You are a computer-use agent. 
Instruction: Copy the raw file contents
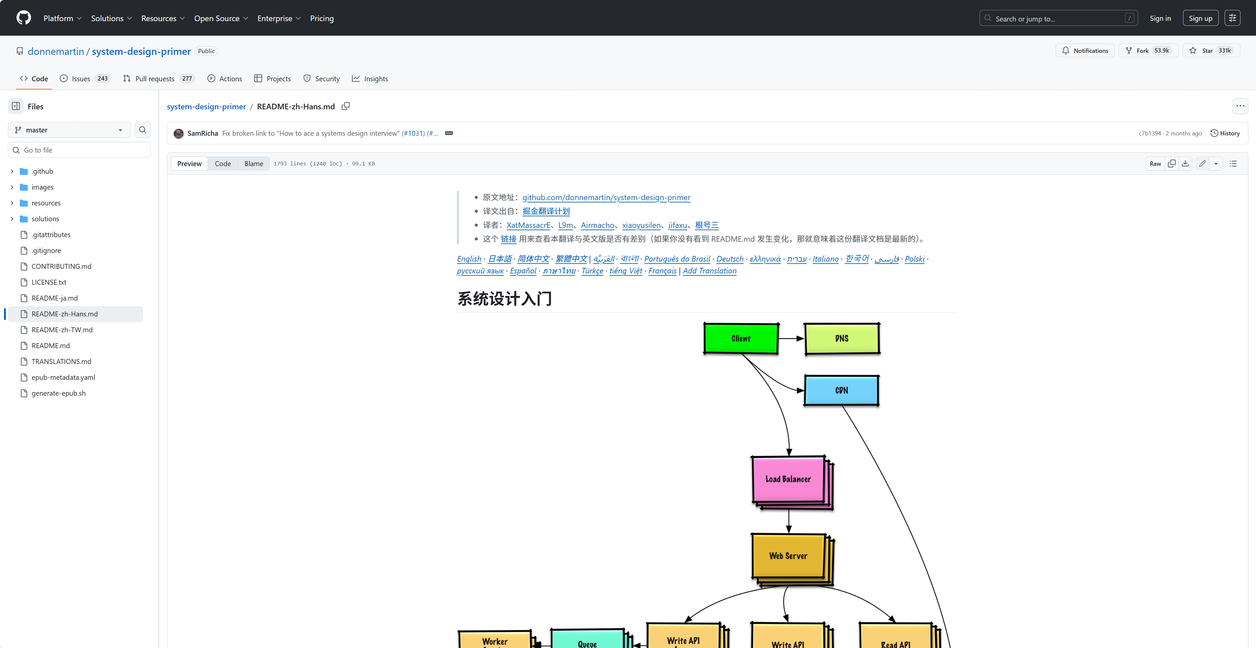1172,163
